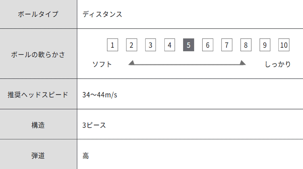Image resolution: width=303 pixels, height=169 pixels.
Task: Select softness box number 1
Action: pyautogui.click(x=112, y=45)
